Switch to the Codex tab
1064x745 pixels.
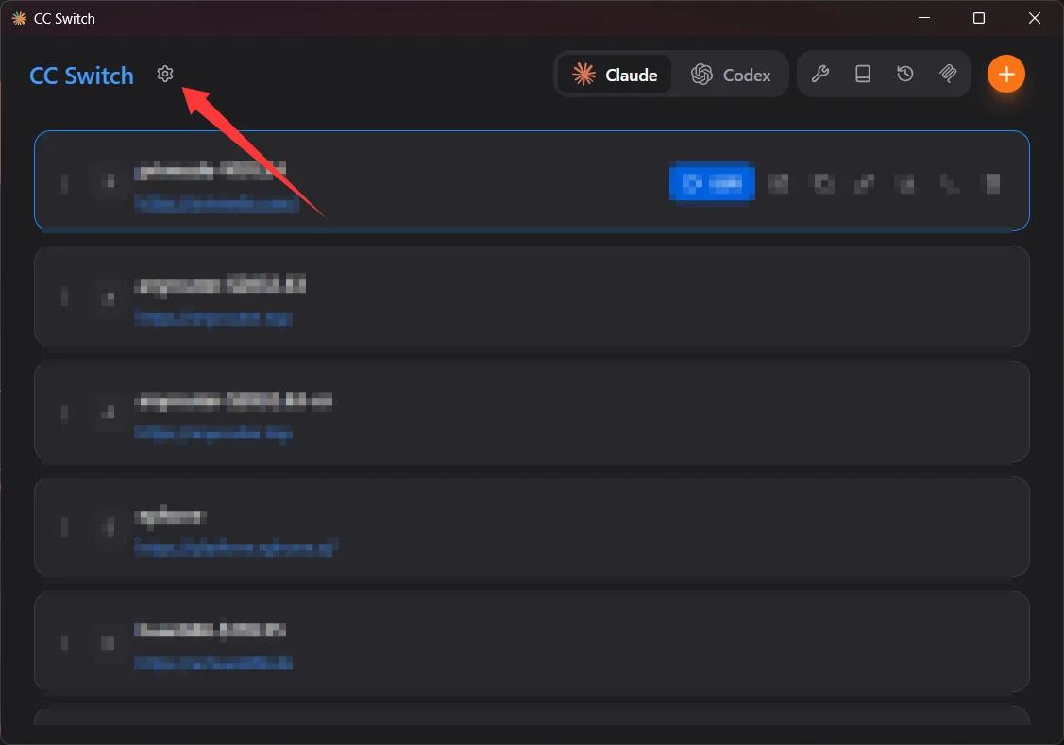coord(731,75)
